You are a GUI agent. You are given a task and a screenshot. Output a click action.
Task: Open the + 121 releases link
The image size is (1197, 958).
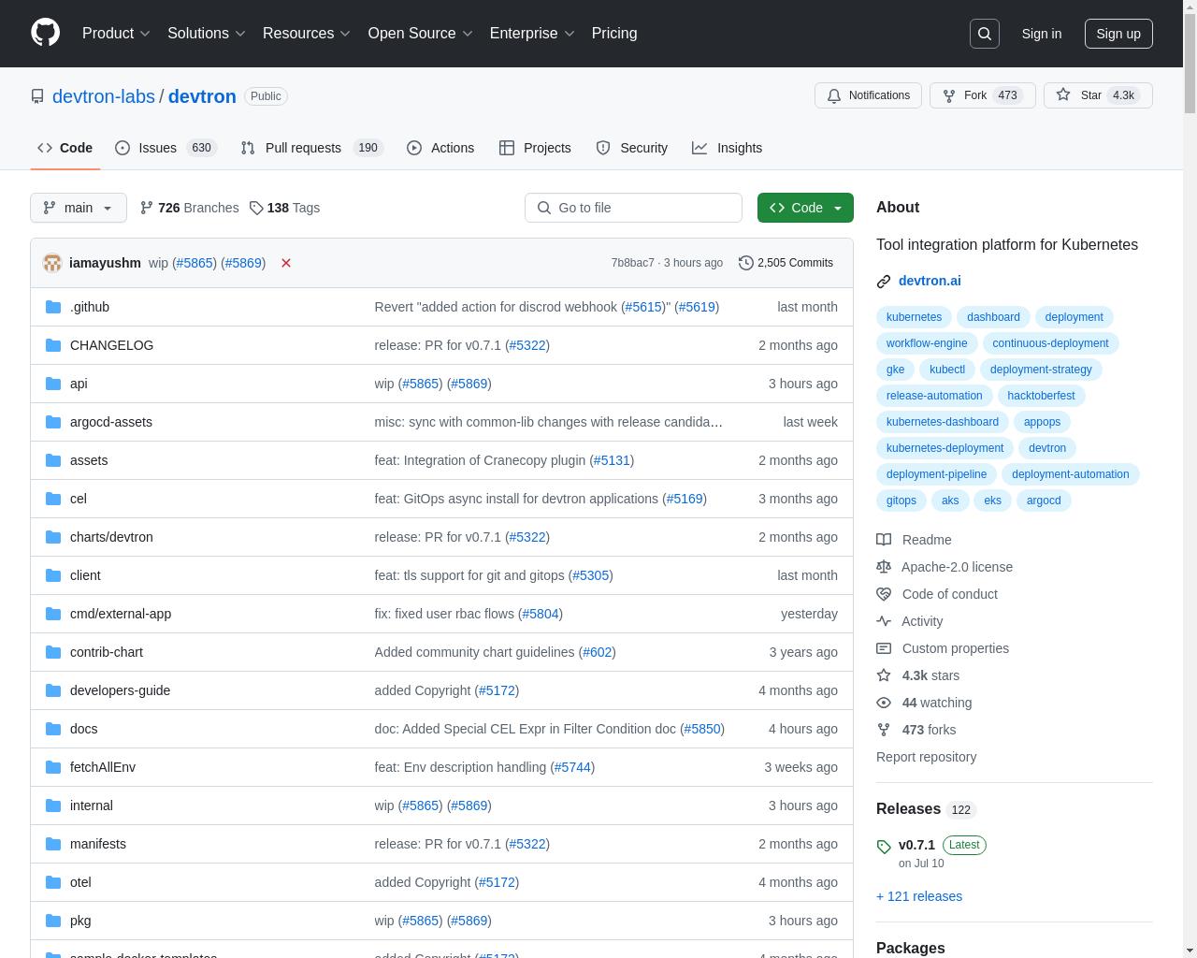pyautogui.click(x=919, y=896)
